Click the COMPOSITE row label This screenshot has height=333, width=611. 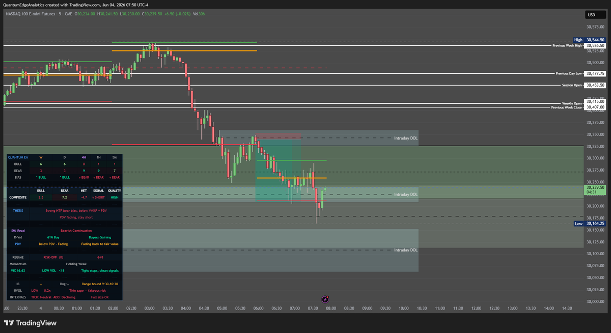pyautogui.click(x=18, y=197)
